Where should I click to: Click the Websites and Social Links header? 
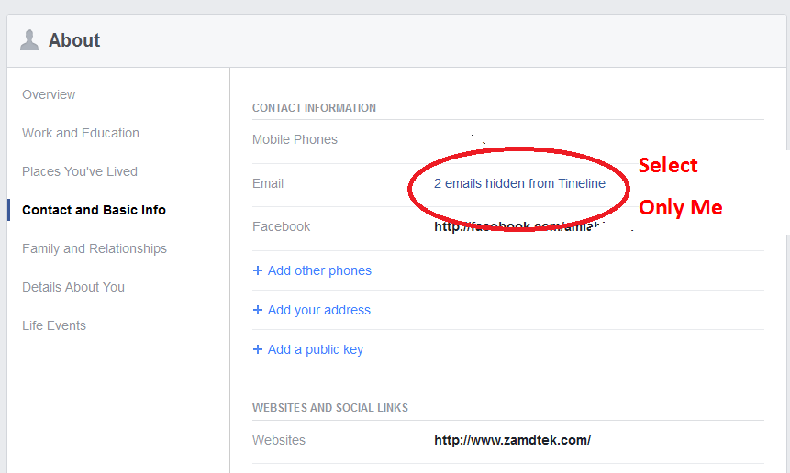click(x=330, y=407)
